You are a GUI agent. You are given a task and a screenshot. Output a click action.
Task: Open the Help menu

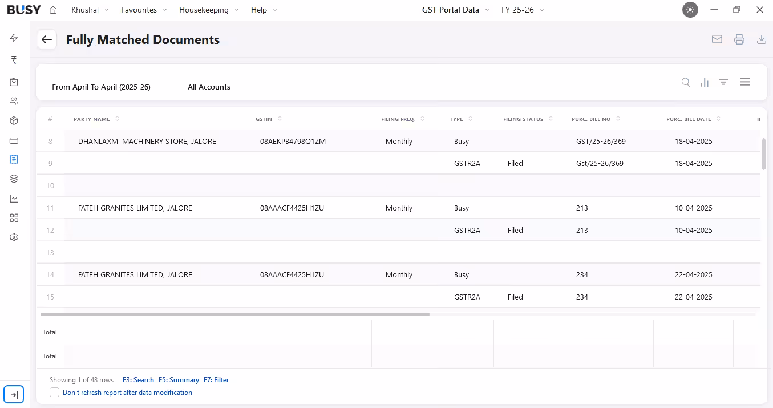[x=264, y=10]
